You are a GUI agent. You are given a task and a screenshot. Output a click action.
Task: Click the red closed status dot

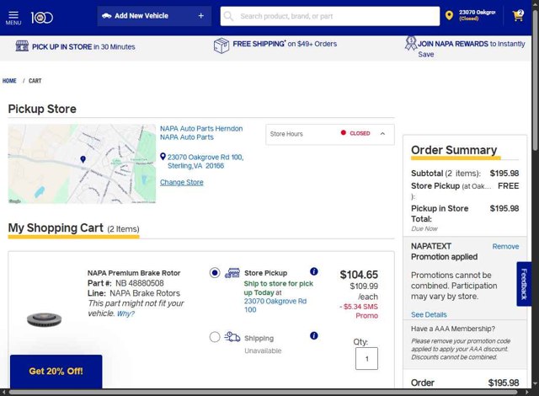[x=343, y=132]
